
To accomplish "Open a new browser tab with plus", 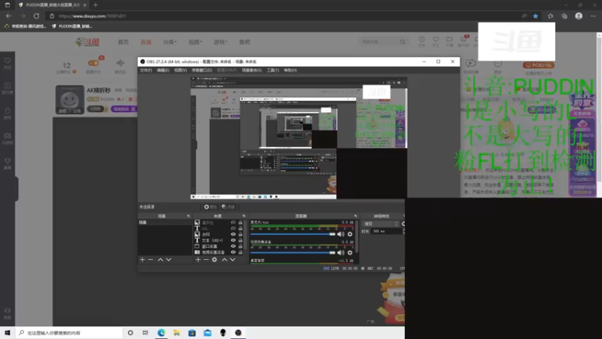I will tap(96, 5).
